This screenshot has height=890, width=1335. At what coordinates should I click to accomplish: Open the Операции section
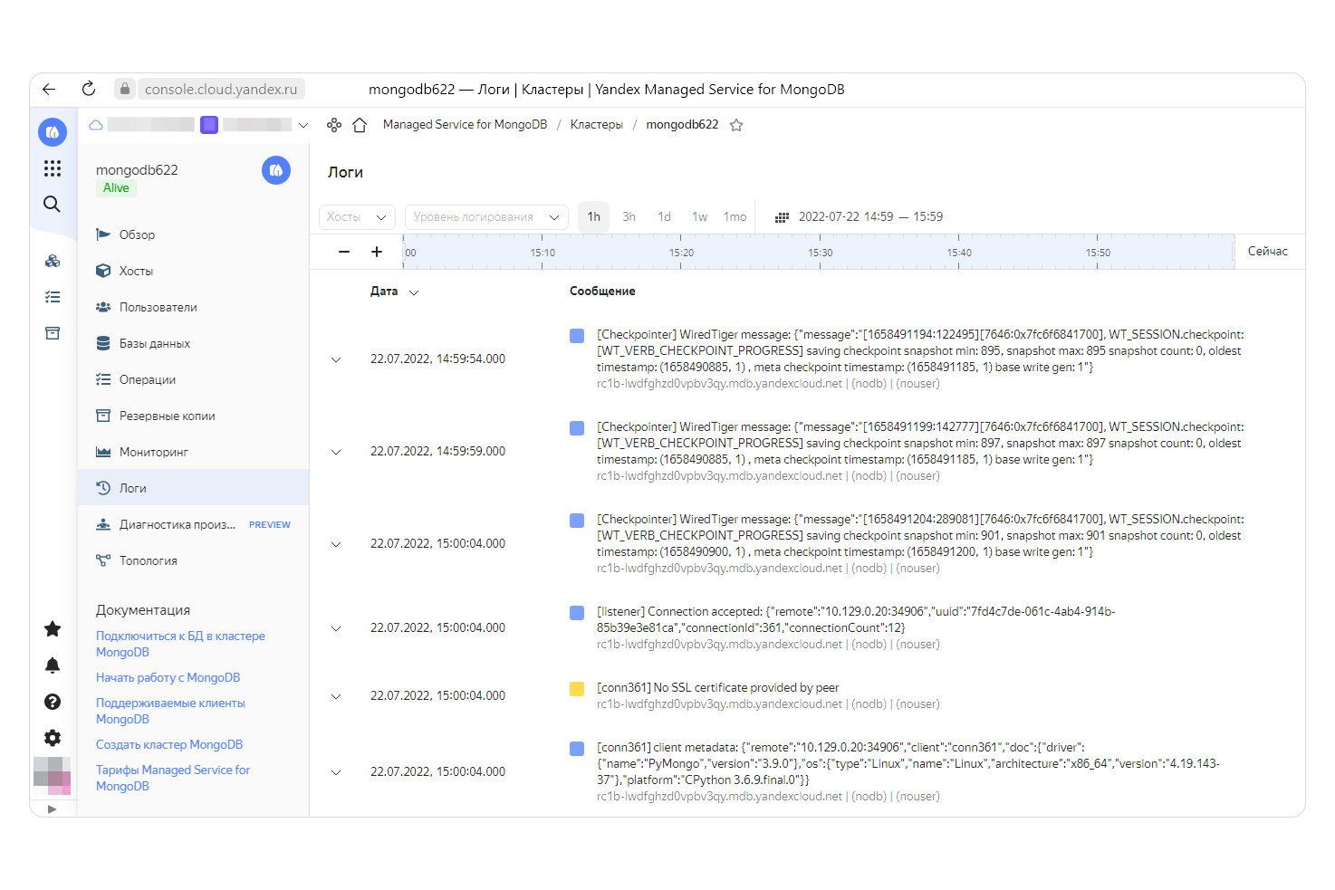193,379
